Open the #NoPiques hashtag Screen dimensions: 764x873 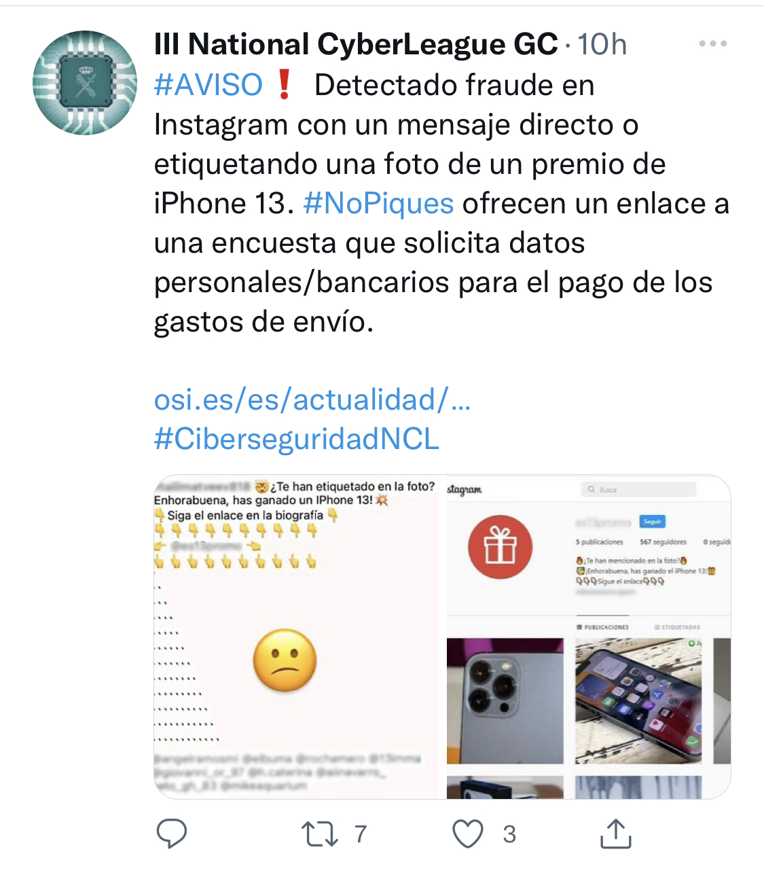[378, 204]
